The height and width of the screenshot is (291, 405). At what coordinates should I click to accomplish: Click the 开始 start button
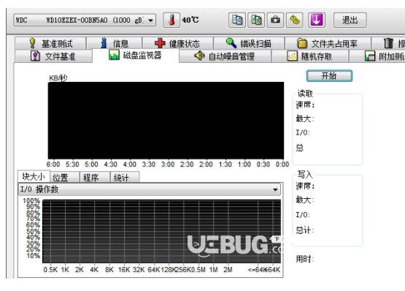(x=329, y=76)
